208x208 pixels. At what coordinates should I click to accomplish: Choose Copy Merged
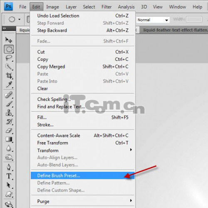coord(83,67)
